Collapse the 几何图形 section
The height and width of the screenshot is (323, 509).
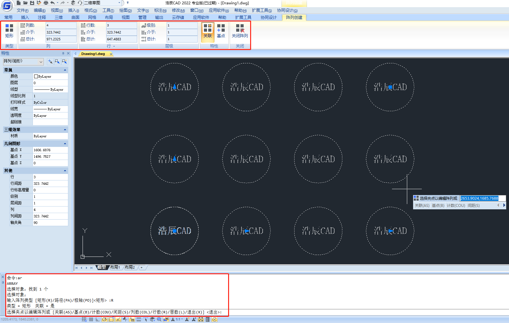click(65, 143)
